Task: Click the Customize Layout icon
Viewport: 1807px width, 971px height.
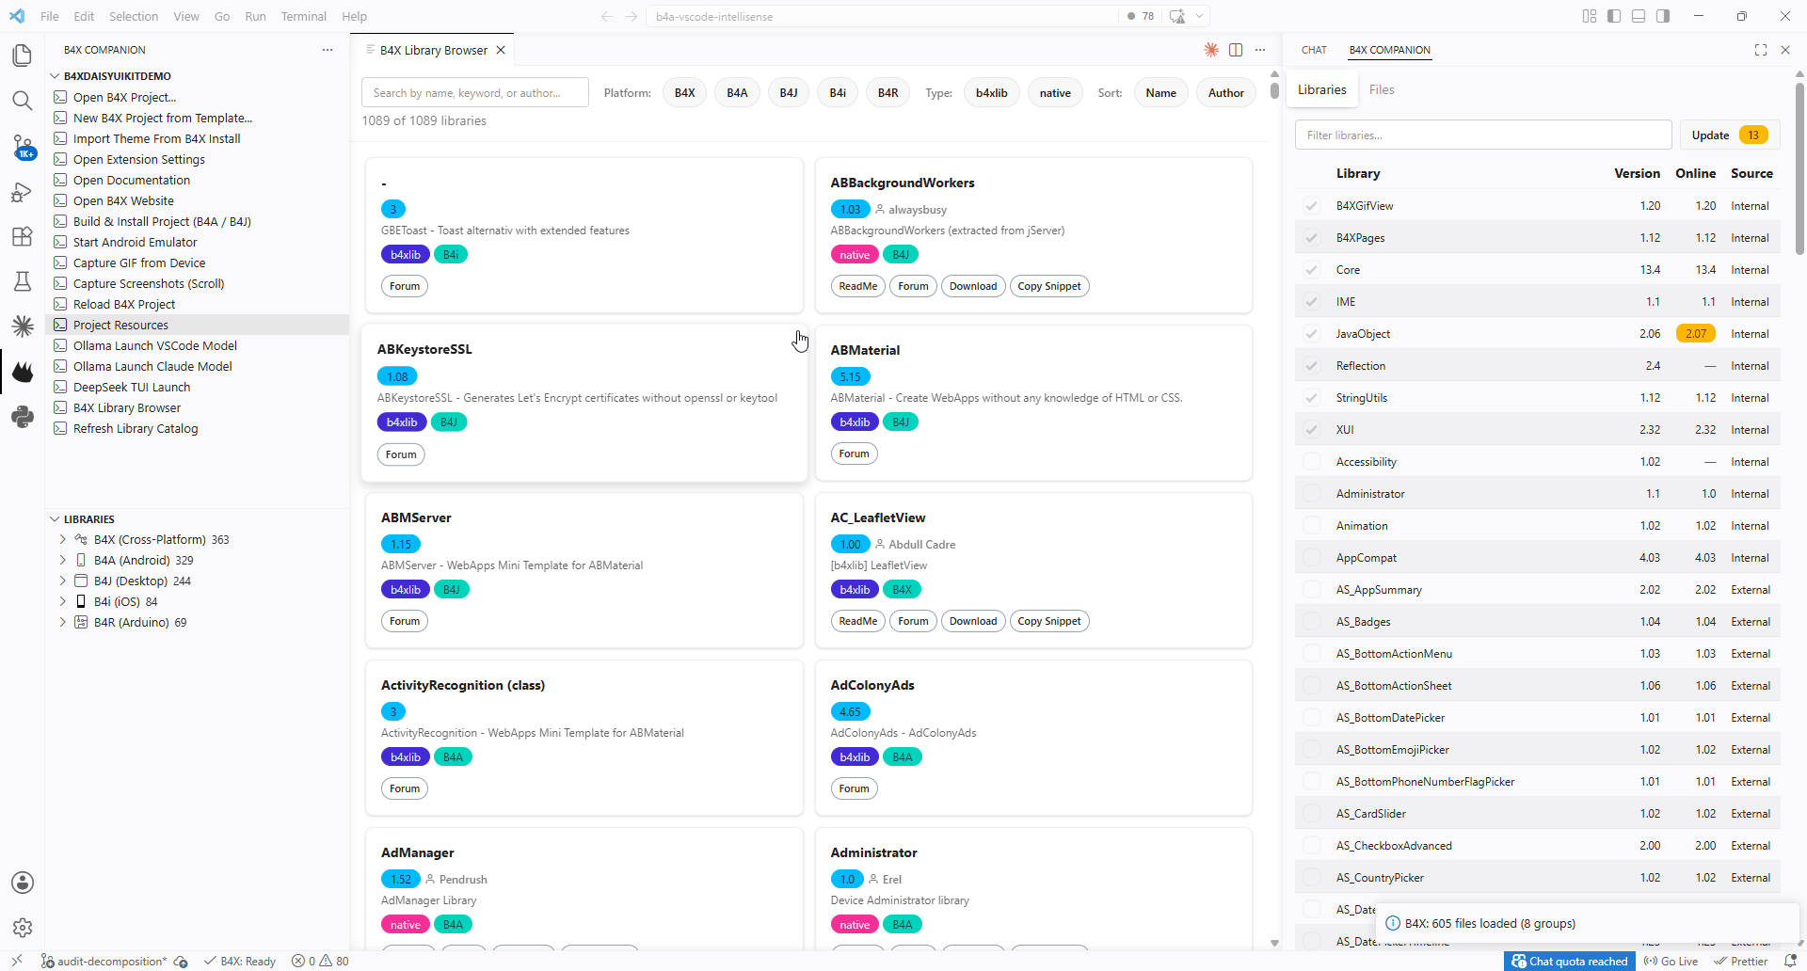Action: (x=1590, y=16)
